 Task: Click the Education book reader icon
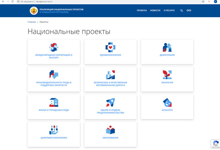(110, 130)
